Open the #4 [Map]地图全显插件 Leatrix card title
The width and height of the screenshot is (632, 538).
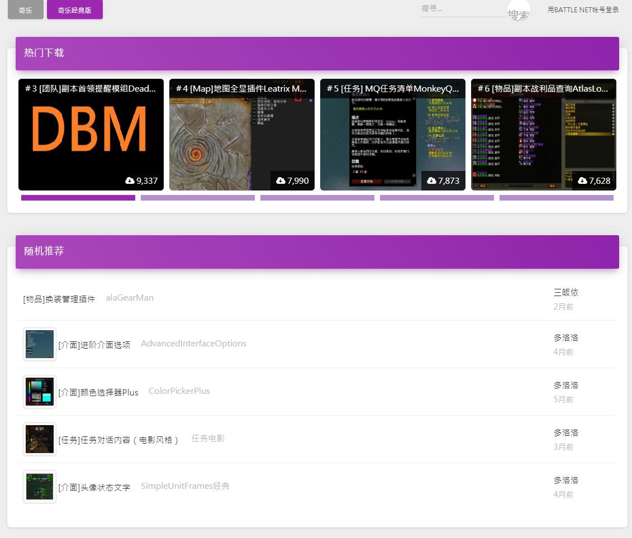click(x=241, y=89)
